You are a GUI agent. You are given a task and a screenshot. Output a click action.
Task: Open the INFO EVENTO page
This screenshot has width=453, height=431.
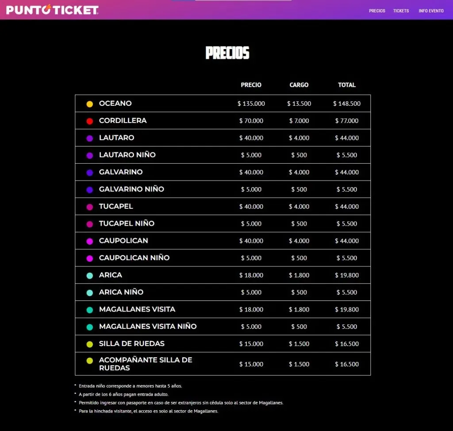(x=431, y=11)
